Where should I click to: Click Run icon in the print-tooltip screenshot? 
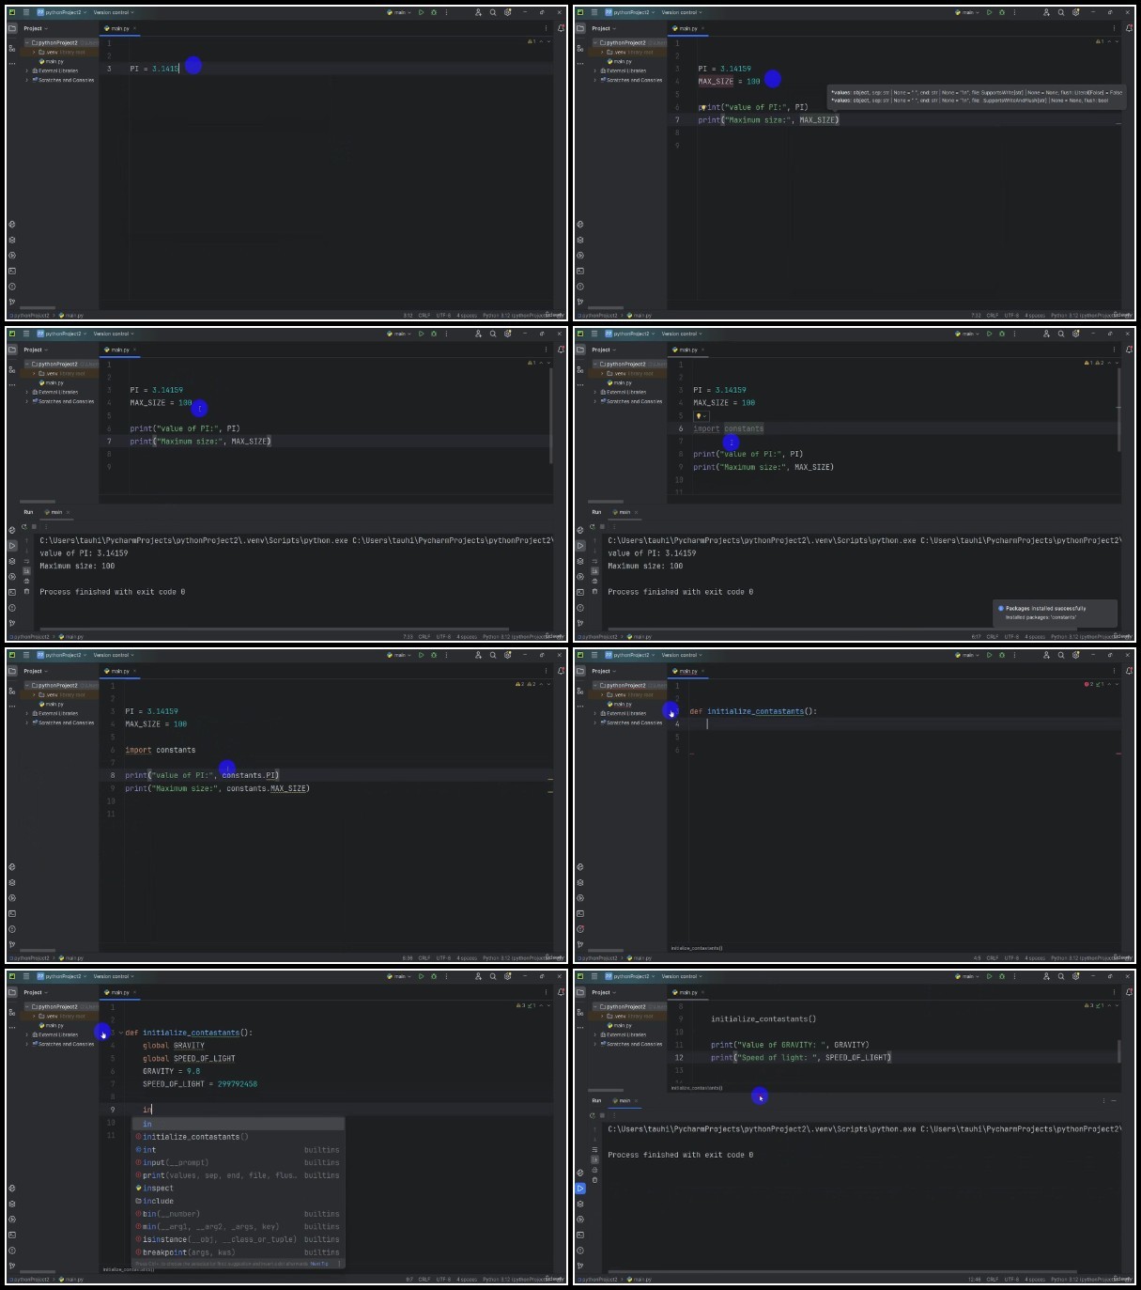[x=989, y=13]
